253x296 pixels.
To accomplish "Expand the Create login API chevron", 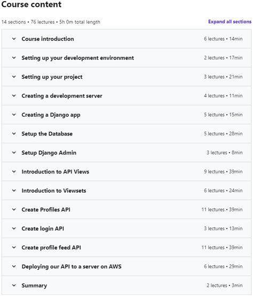I will pos(14,229).
